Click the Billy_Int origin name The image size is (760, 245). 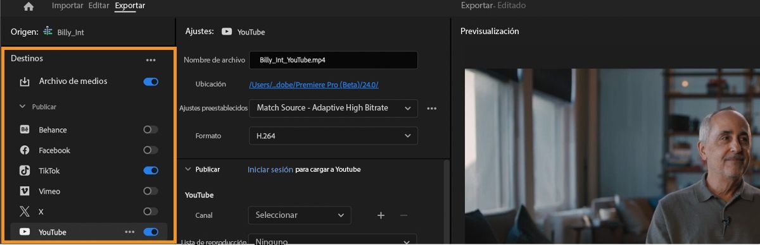(70, 32)
